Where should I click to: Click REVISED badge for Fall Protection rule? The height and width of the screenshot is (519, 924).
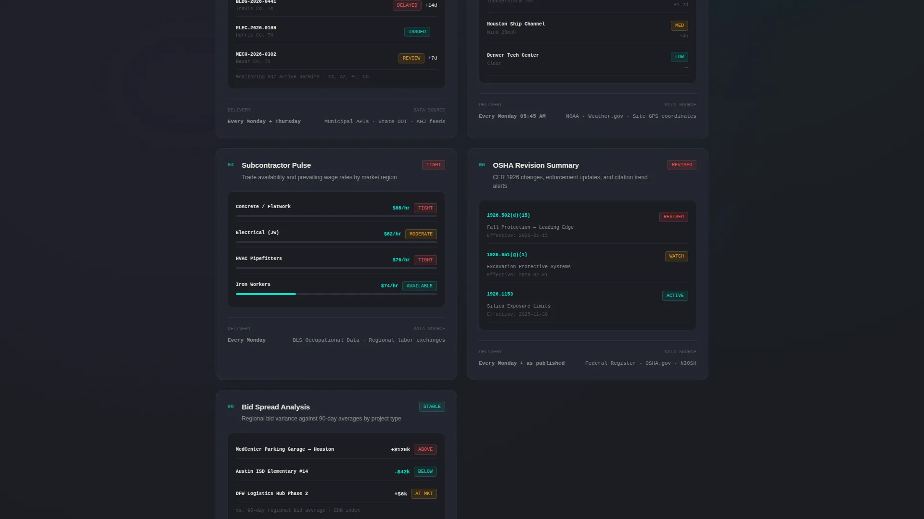674,217
